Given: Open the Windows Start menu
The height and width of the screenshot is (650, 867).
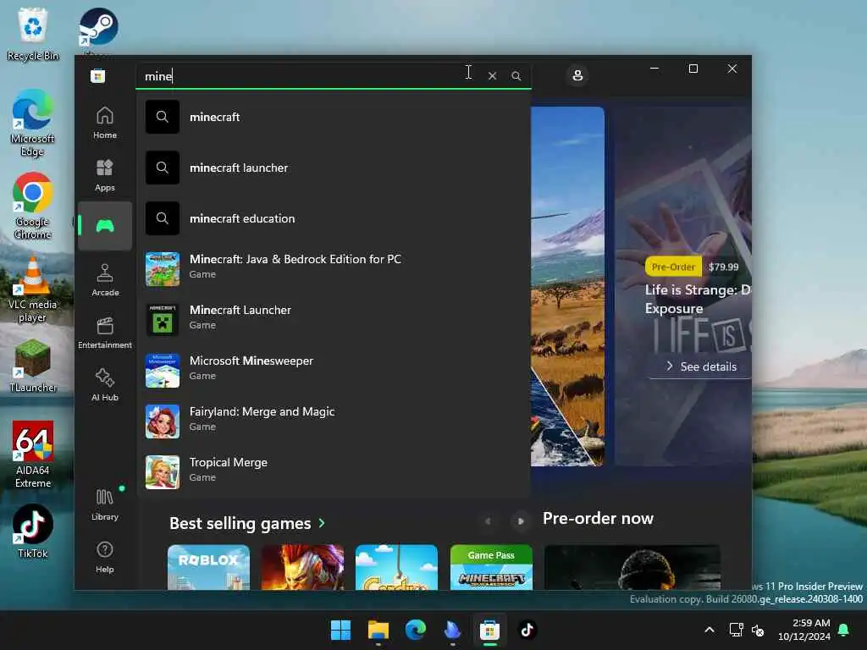Looking at the screenshot, I should tap(340, 630).
